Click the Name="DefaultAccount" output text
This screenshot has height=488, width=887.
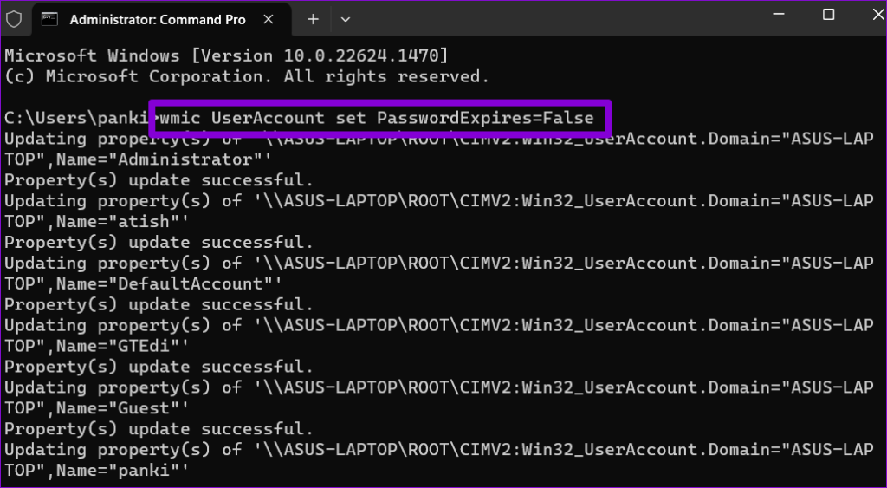(164, 284)
